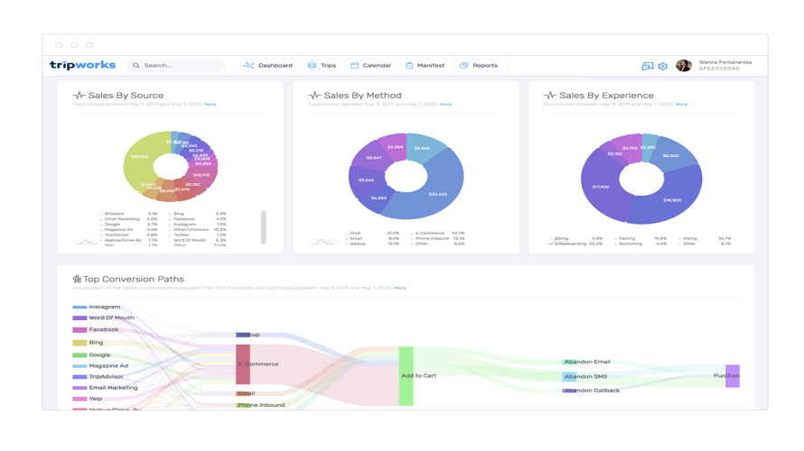The height and width of the screenshot is (451, 804).
Task: Click the Add to Cart green node
Action: 407,376
